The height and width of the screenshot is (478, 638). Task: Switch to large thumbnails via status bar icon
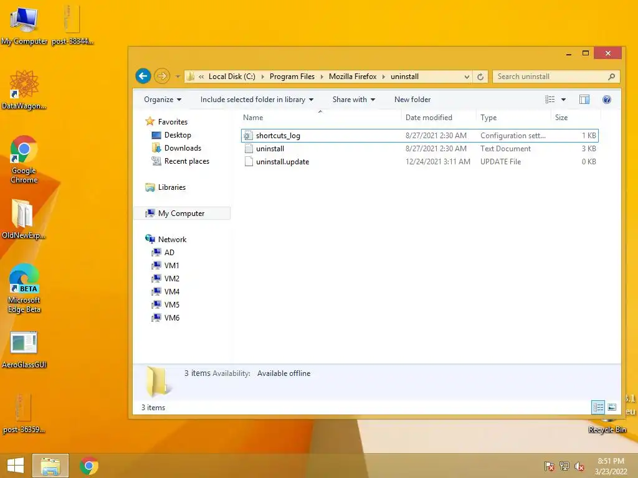pos(612,407)
